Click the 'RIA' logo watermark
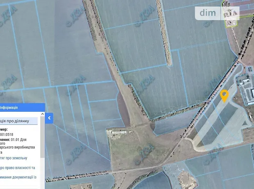 (x=231, y=13)
